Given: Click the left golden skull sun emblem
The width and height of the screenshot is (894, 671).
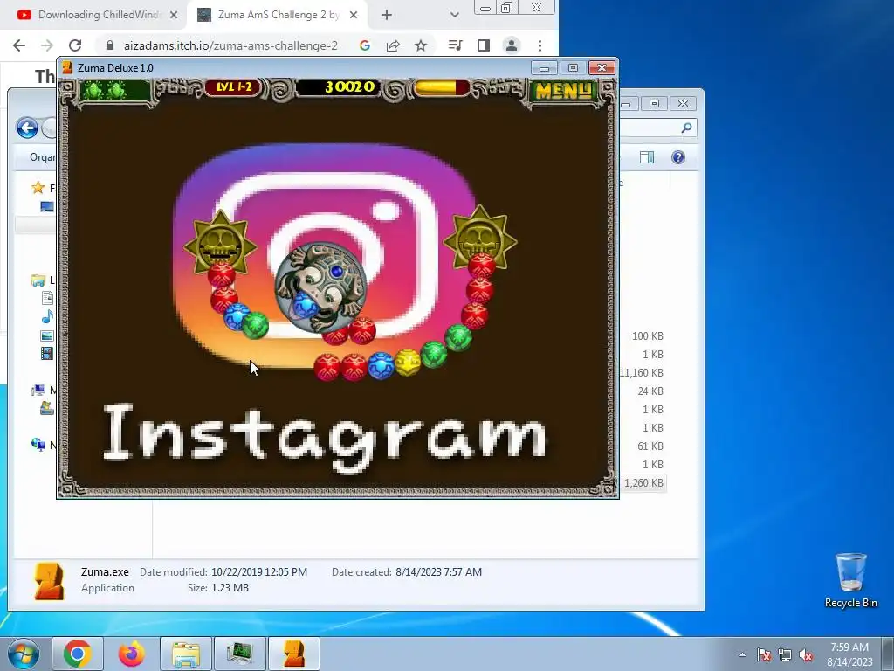Looking at the screenshot, I should pyautogui.click(x=220, y=244).
